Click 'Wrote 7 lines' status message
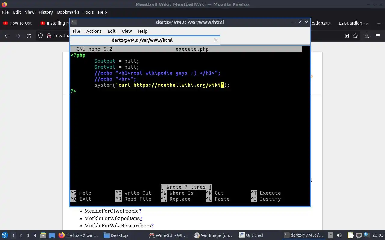The height and width of the screenshot is (240, 385). pyautogui.click(x=186, y=187)
